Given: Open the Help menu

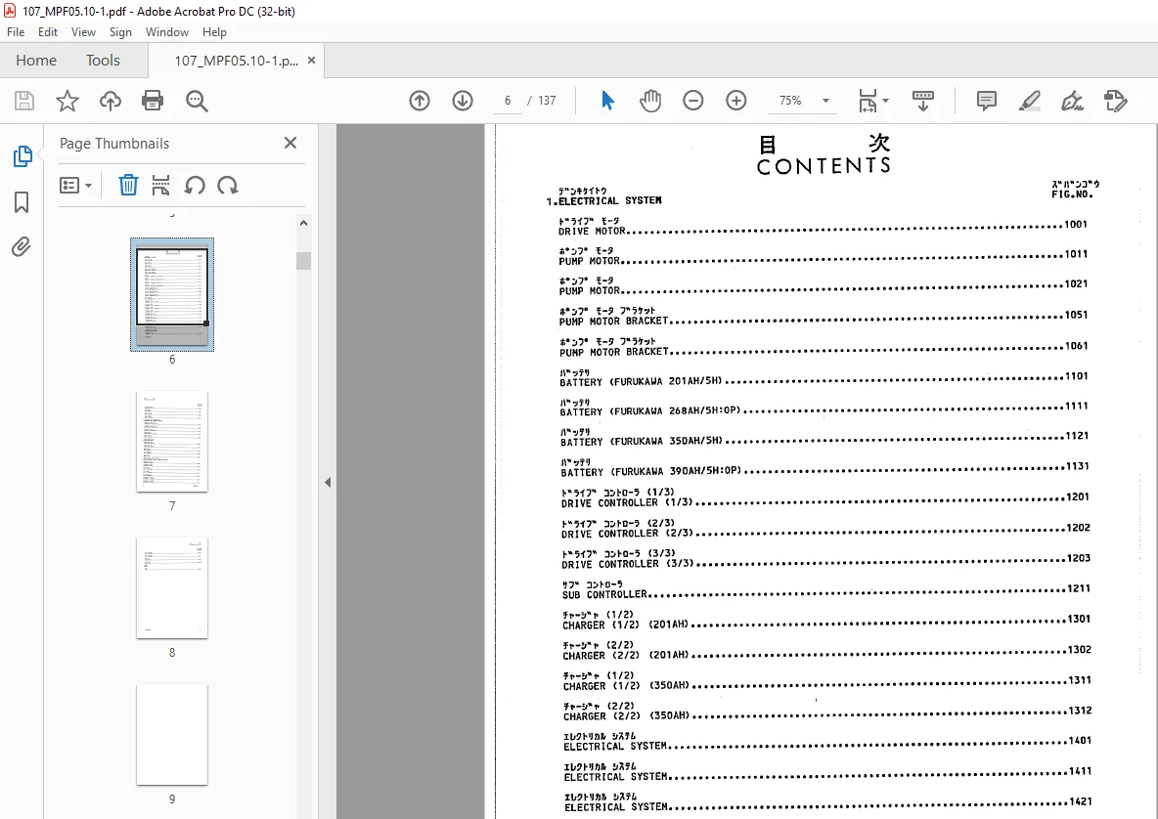Looking at the screenshot, I should click(x=214, y=32).
